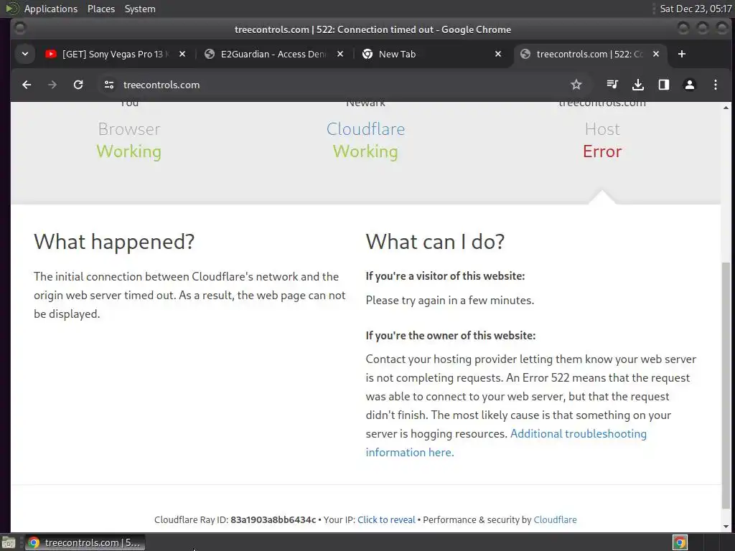735x551 pixels.
Task: Reload the treecontrols.com page
Action: (78, 85)
